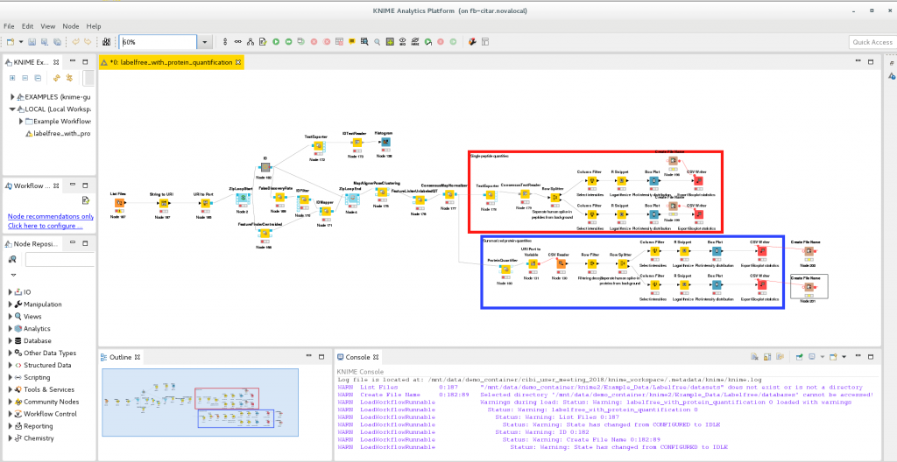The width and height of the screenshot is (897, 462).
Task: Click the search icon in Node Repository
Action: (12, 260)
